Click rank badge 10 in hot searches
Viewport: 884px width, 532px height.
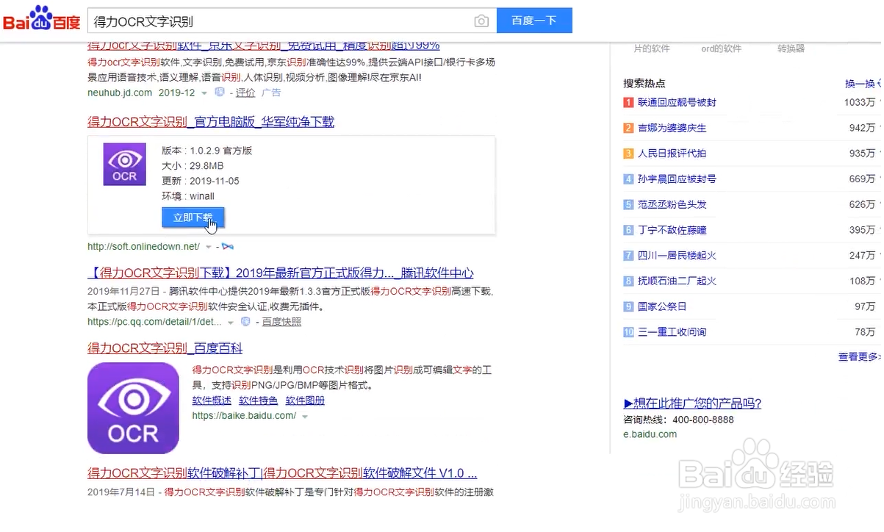click(x=628, y=332)
